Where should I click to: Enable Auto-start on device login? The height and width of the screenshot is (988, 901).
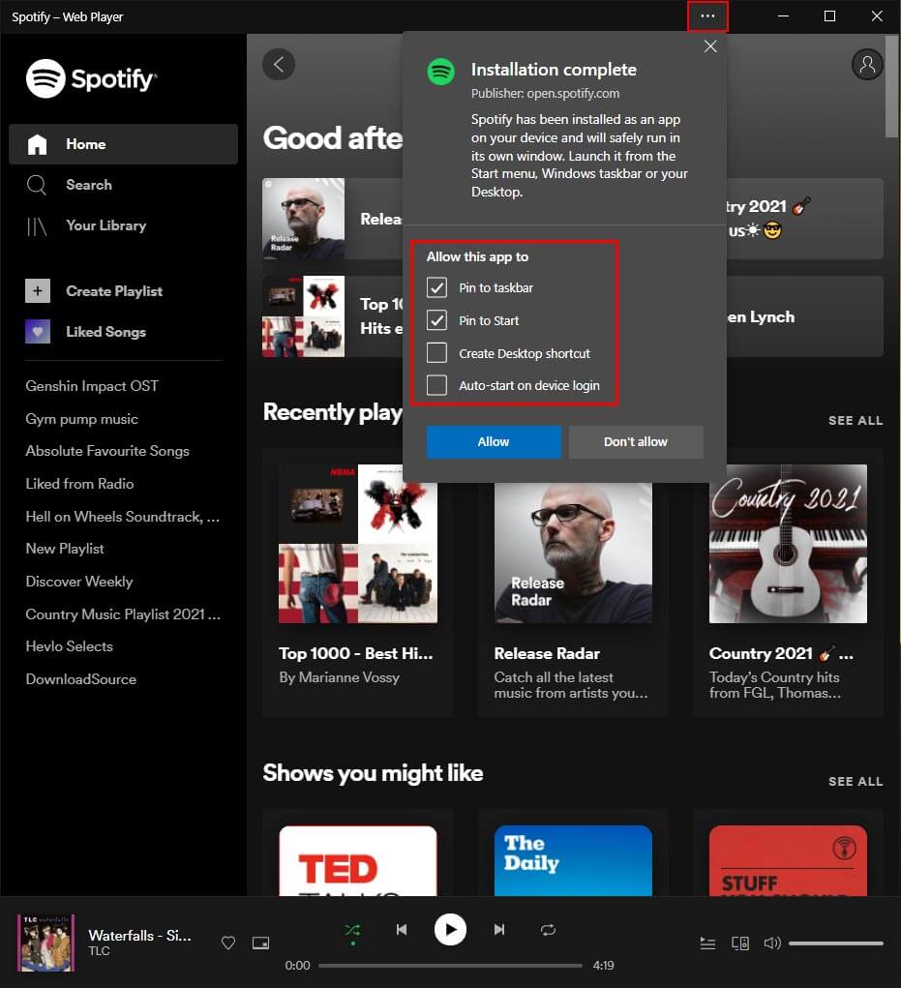pos(436,385)
